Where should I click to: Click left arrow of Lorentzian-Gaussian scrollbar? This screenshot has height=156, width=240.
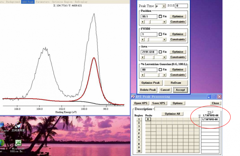click(x=143, y=75)
